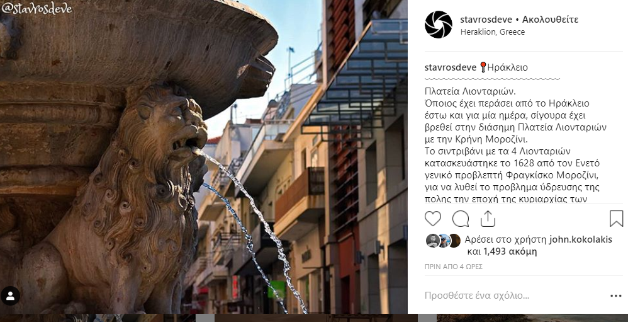
Task: View john.kokolakis profile from likes
Action: (580, 240)
